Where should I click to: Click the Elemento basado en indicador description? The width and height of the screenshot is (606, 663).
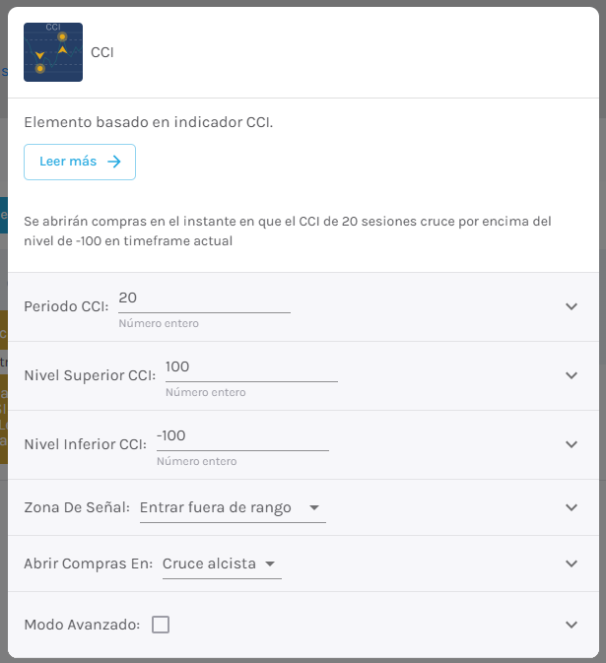[x=149, y=122]
